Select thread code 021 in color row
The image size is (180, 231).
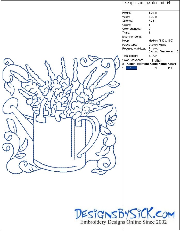click(x=155, y=68)
